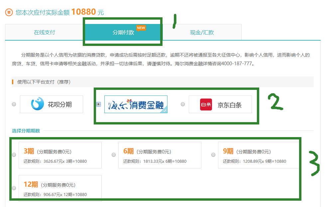
Task: Click the 海尔消费金融 logo card
Action: point(136,104)
